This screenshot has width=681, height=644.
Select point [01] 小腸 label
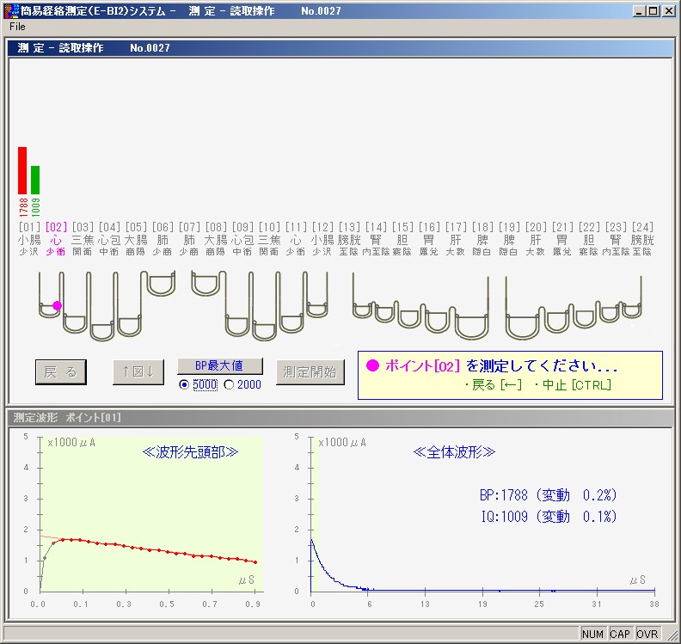coord(28,239)
